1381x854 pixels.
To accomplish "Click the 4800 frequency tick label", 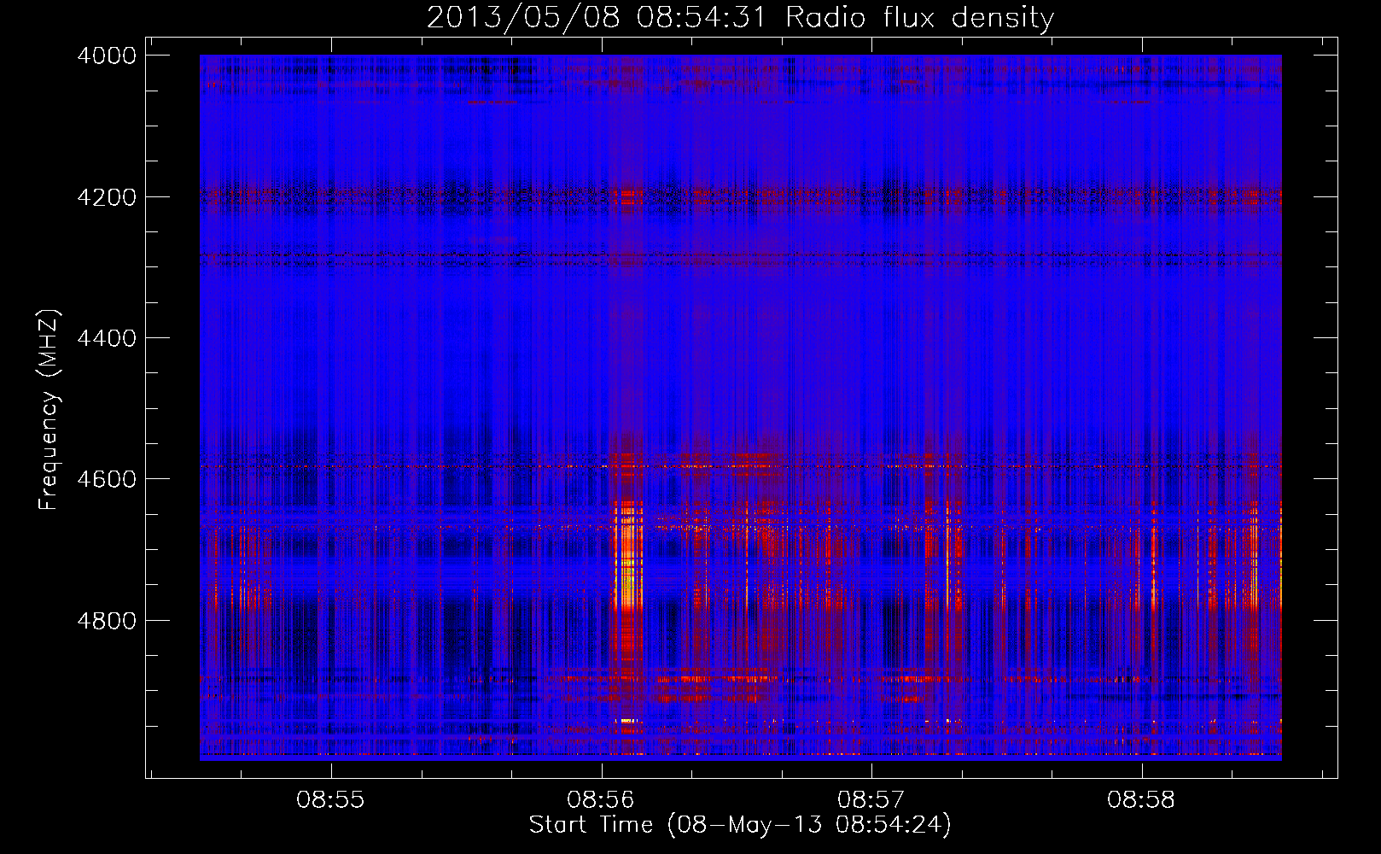I will pyautogui.click(x=107, y=620).
